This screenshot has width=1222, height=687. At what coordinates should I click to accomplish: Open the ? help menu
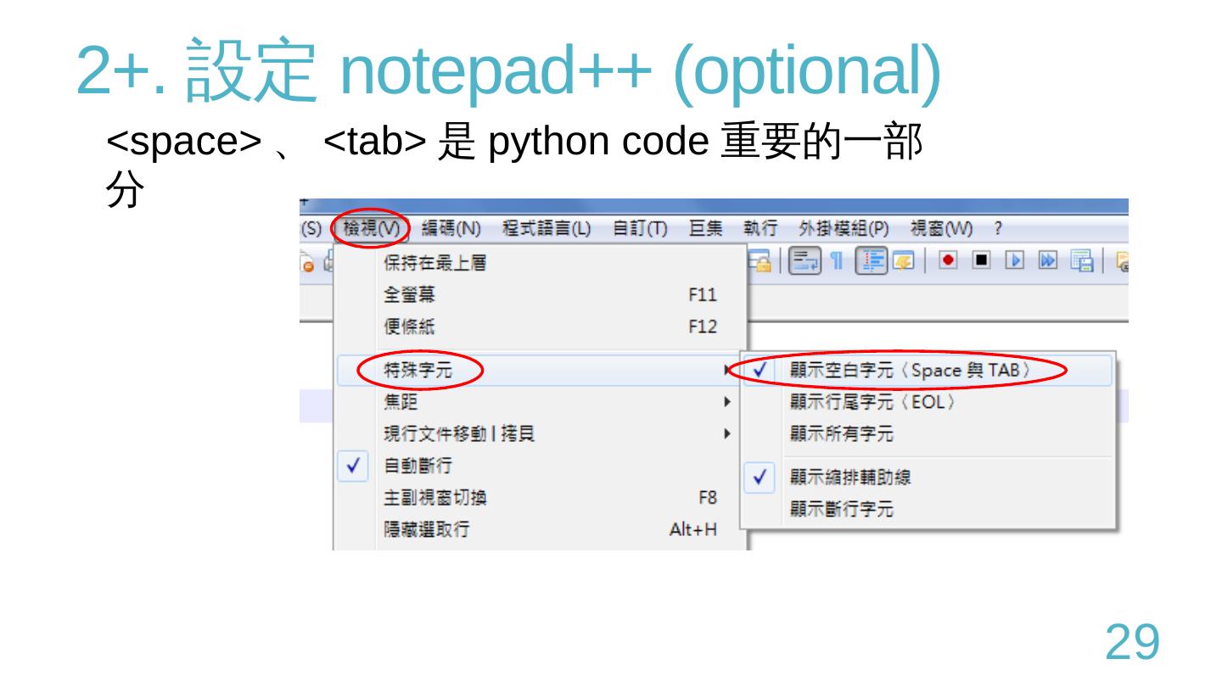coord(999,228)
